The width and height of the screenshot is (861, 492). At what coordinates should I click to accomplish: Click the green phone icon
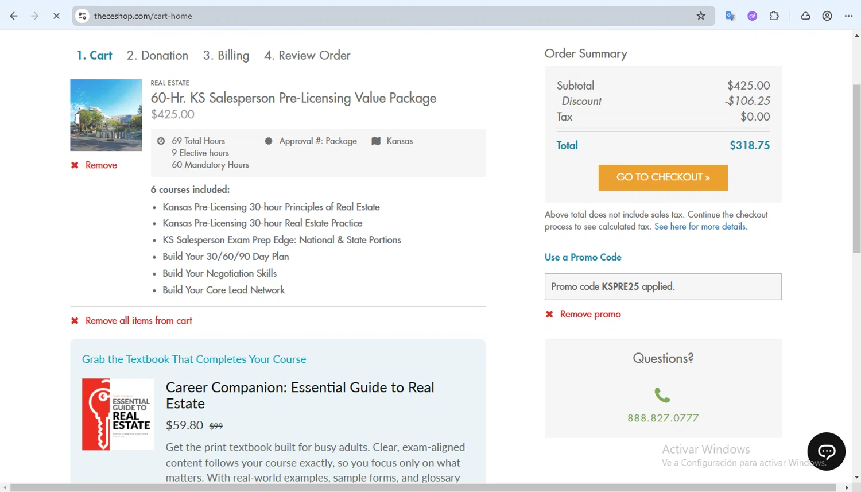pos(662,395)
